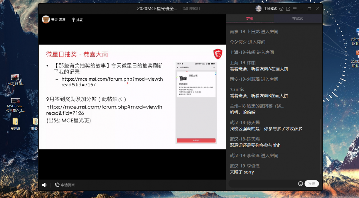Click the red 继续游戏 button in phone screenshot
This screenshot has width=359, height=198.
(x=196, y=140)
